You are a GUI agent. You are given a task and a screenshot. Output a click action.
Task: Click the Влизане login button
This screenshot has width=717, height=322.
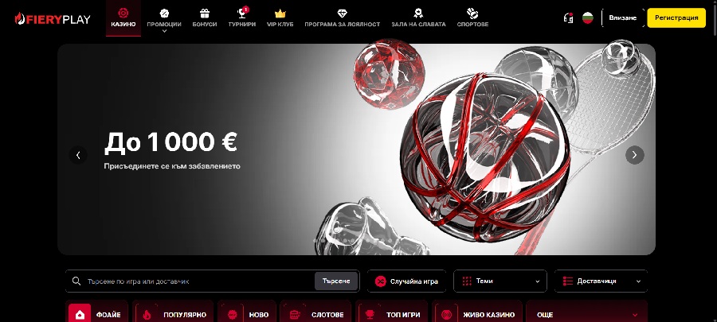(x=622, y=17)
